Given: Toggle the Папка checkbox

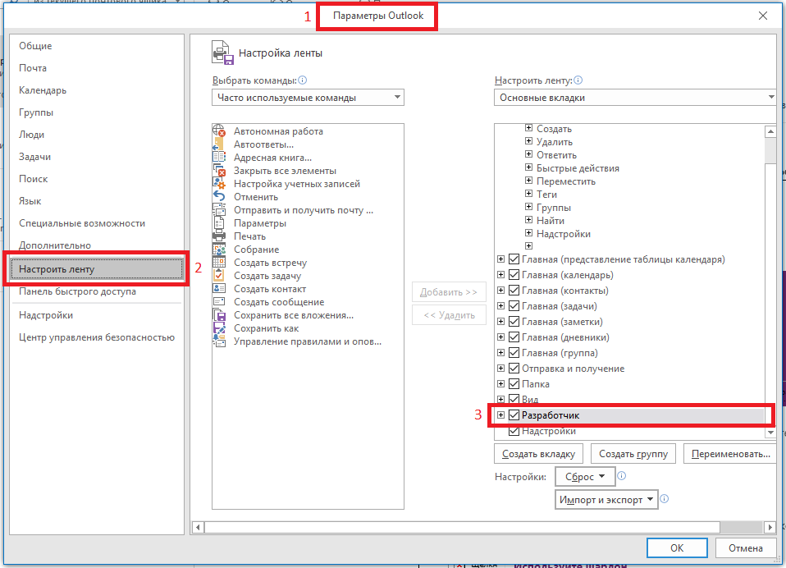Looking at the screenshot, I should tap(514, 383).
